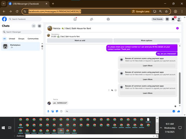Click Learn More on second scam warning

tap(148, 79)
